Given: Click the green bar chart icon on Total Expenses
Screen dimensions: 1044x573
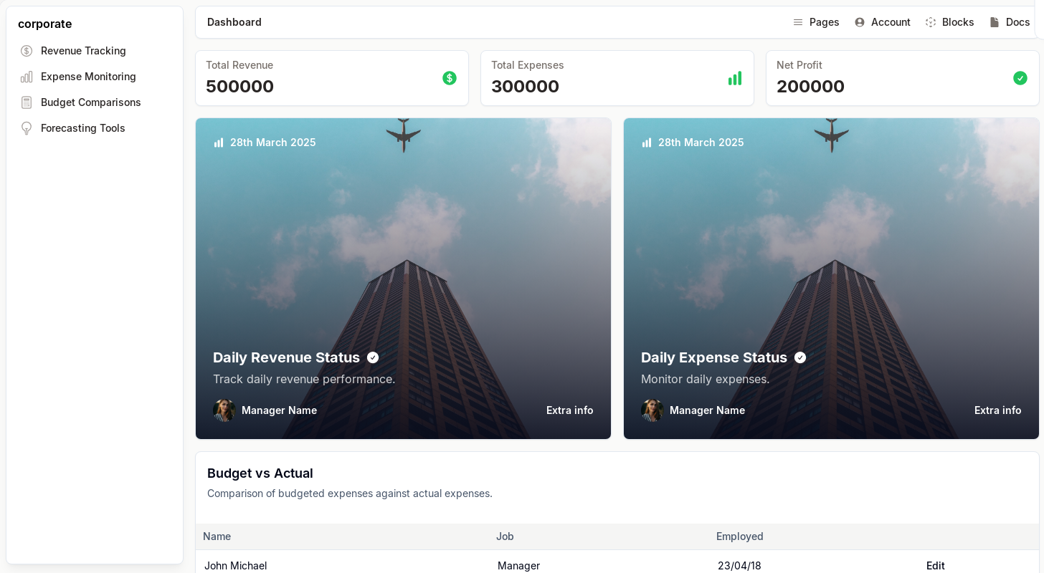Looking at the screenshot, I should coord(735,78).
